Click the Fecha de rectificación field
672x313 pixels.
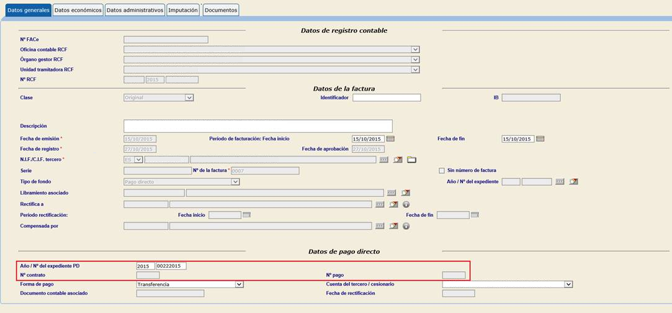point(458,293)
